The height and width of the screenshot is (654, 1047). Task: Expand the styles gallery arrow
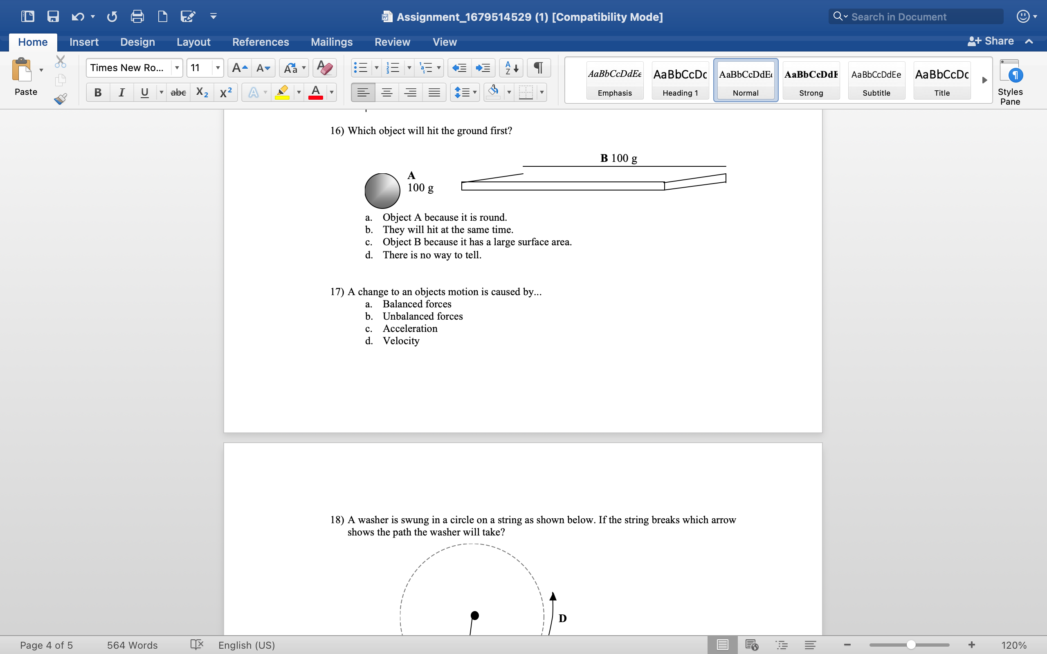[x=984, y=80]
